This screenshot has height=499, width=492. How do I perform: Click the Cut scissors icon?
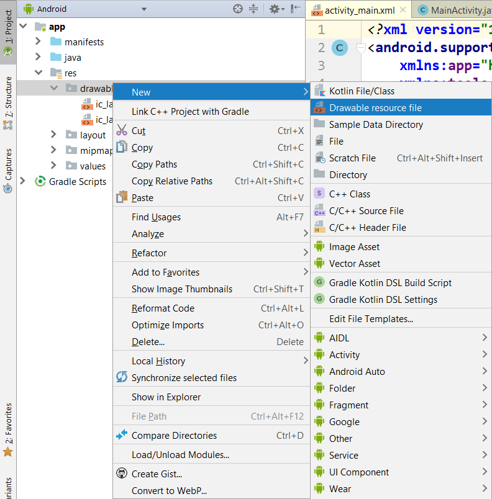click(x=122, y=130)
